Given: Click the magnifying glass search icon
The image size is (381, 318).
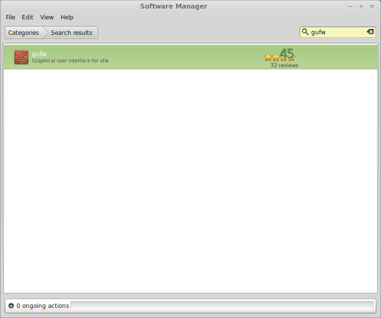Looking at the screenshot, I should click(x=305, y=32).
